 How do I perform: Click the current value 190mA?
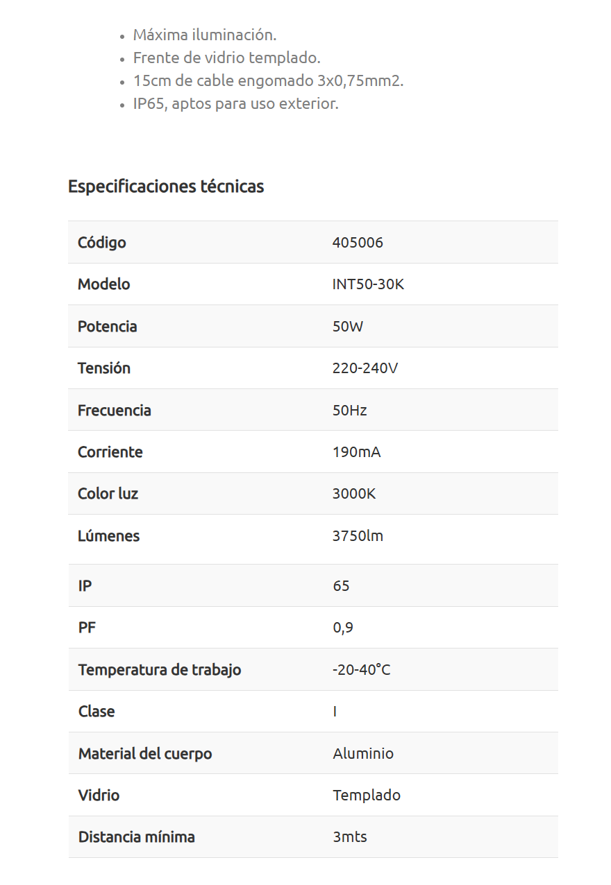click(356, 452)
